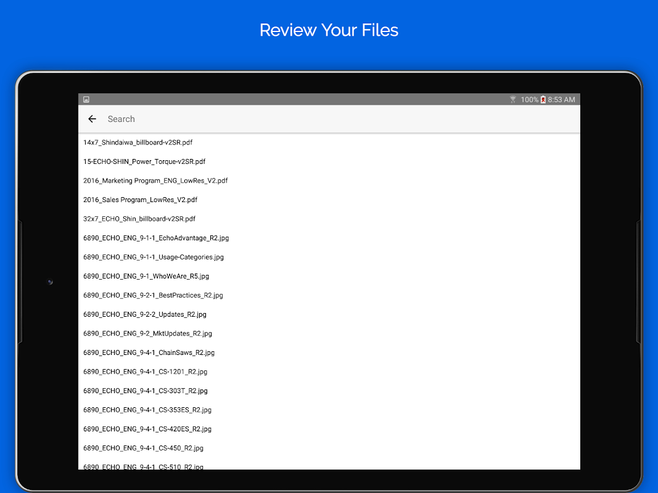The image size is (658, 493).
Task: Focus the Search input field
Action: (341, 119)
